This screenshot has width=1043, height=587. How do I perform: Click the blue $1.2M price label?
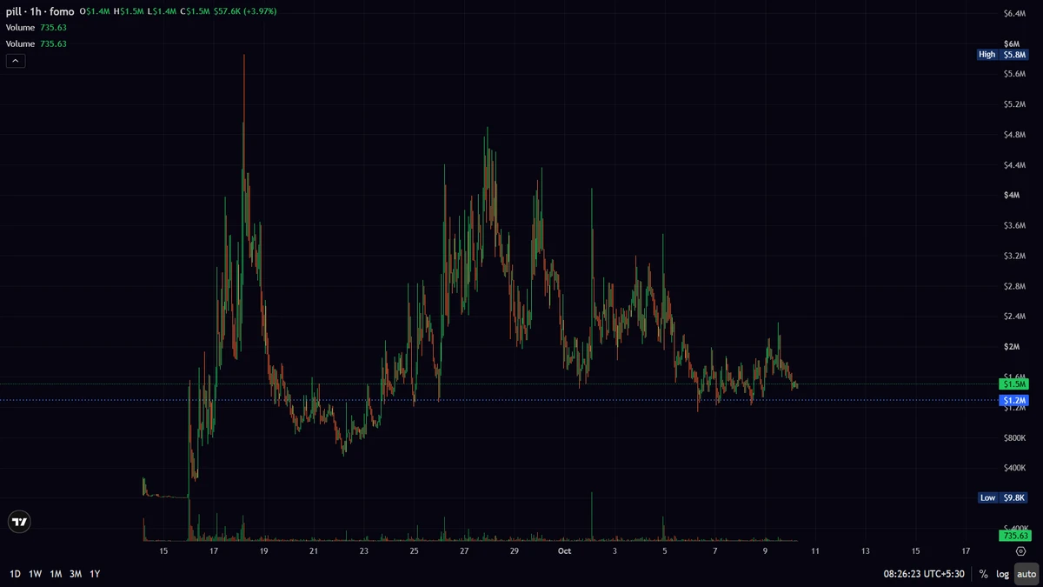pos(1014,400)
